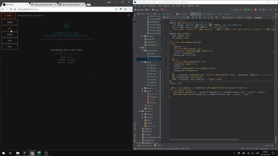Click the ENG language indicator in tray
The image size is (278, 156).
(258, 153)
